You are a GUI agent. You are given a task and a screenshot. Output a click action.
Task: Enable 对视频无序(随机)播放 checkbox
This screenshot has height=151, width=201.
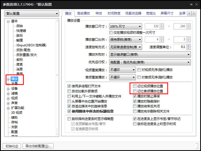point(139,70)
